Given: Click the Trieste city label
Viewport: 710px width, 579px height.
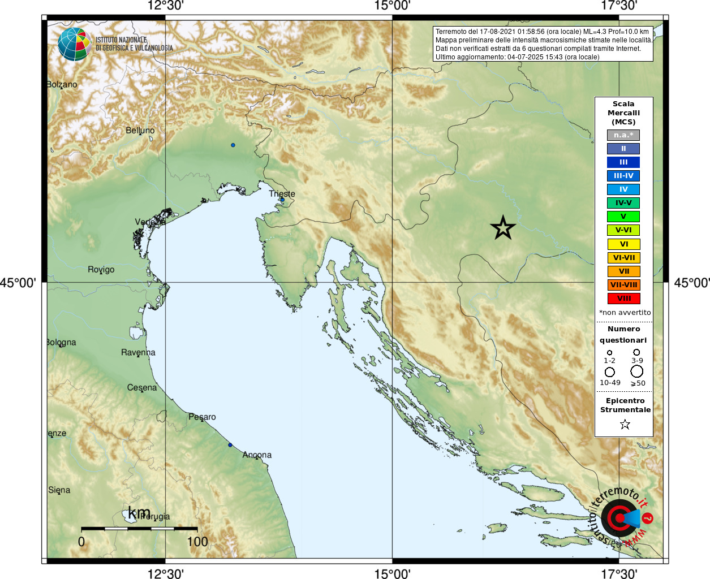Looking at the screenshot, I should (282, 193).
